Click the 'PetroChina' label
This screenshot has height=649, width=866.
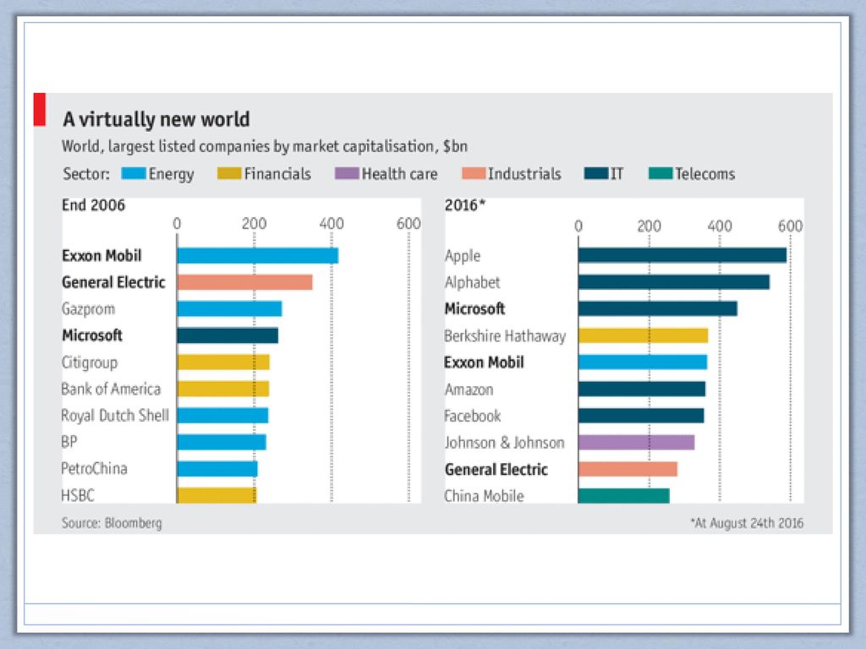click(x=95, y=468)
